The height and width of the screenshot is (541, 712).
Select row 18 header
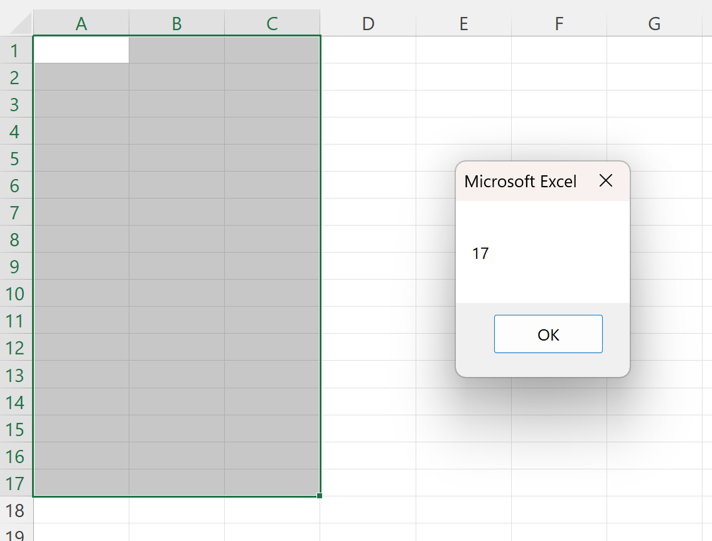coord(16,510)
